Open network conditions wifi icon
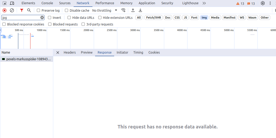Image resolution: width=276 pixels, height=138 pixels. click(123, 10)
